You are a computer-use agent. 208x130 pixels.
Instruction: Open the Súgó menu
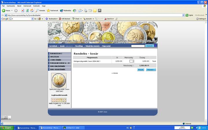(44, 6)
